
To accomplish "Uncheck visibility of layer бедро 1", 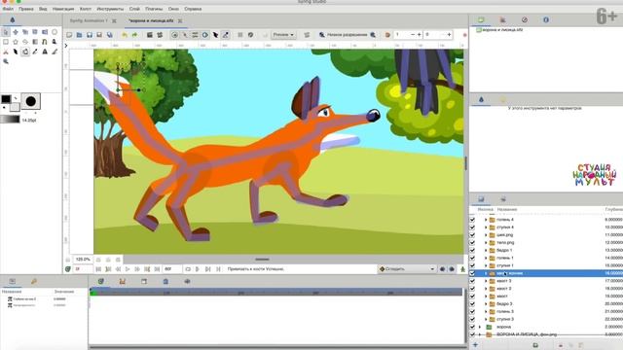I will [x=472, y=251].
